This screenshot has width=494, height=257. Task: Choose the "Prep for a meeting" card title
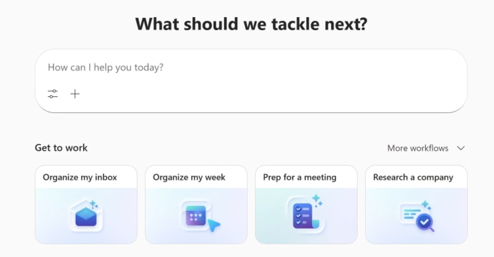coord(299,177)
